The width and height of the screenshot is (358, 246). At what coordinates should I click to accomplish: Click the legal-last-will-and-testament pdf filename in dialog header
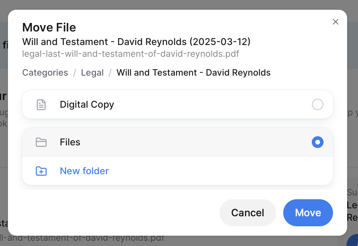pos(131,54)
